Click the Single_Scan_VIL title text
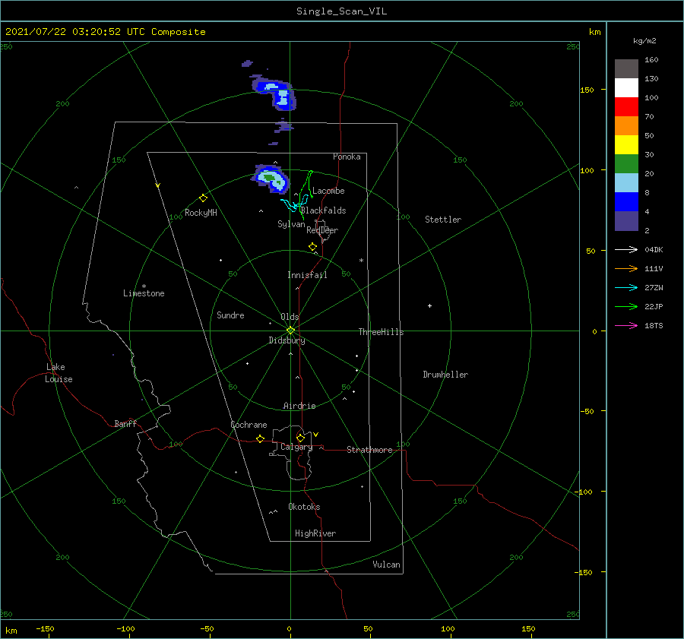Screen dimensions: 684x639 pyautogui.click(x=341, y=11)
